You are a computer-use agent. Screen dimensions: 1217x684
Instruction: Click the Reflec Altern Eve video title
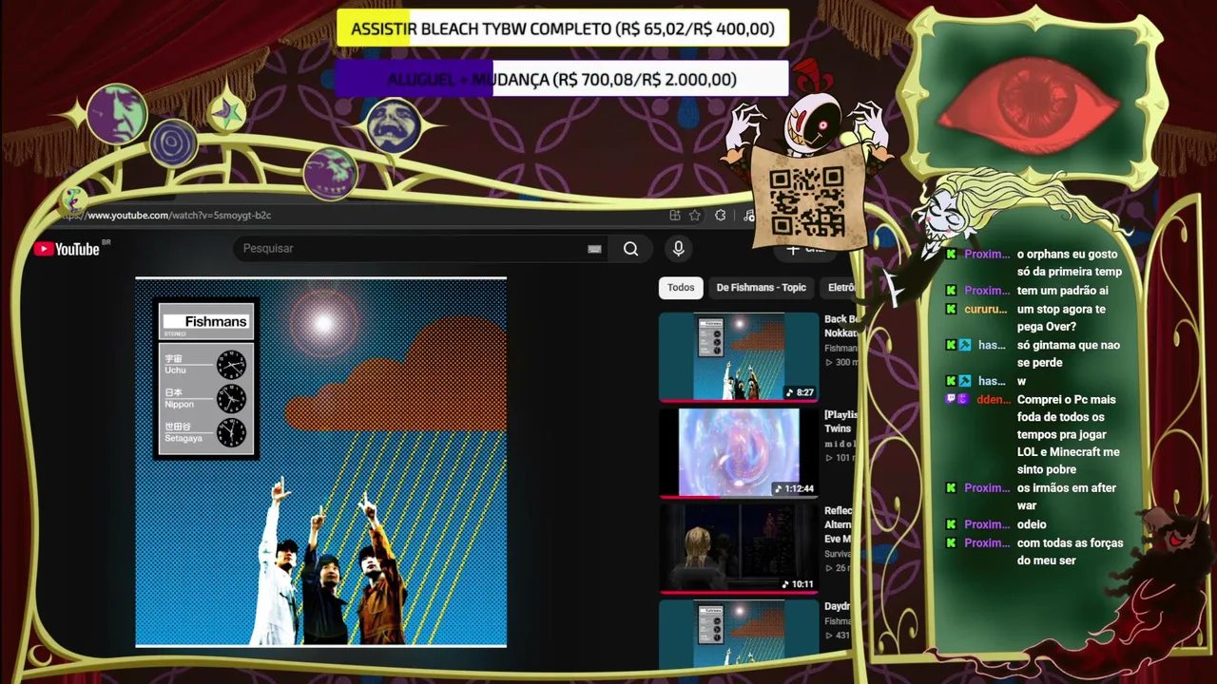pyautogui.click(x=839, y=524)
